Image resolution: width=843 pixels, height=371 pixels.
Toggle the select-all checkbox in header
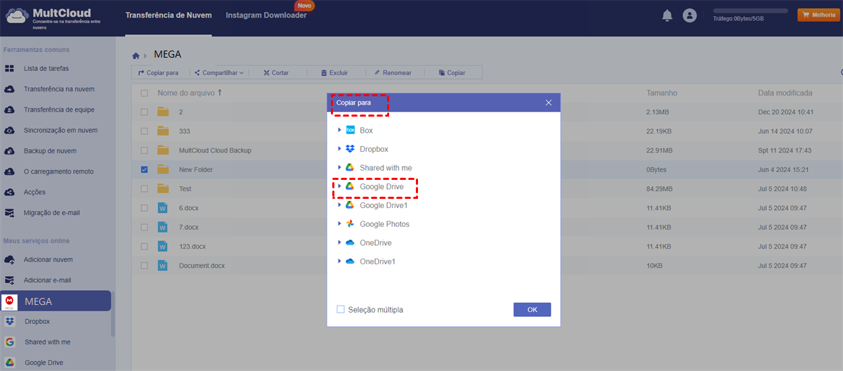click(144, 93)
